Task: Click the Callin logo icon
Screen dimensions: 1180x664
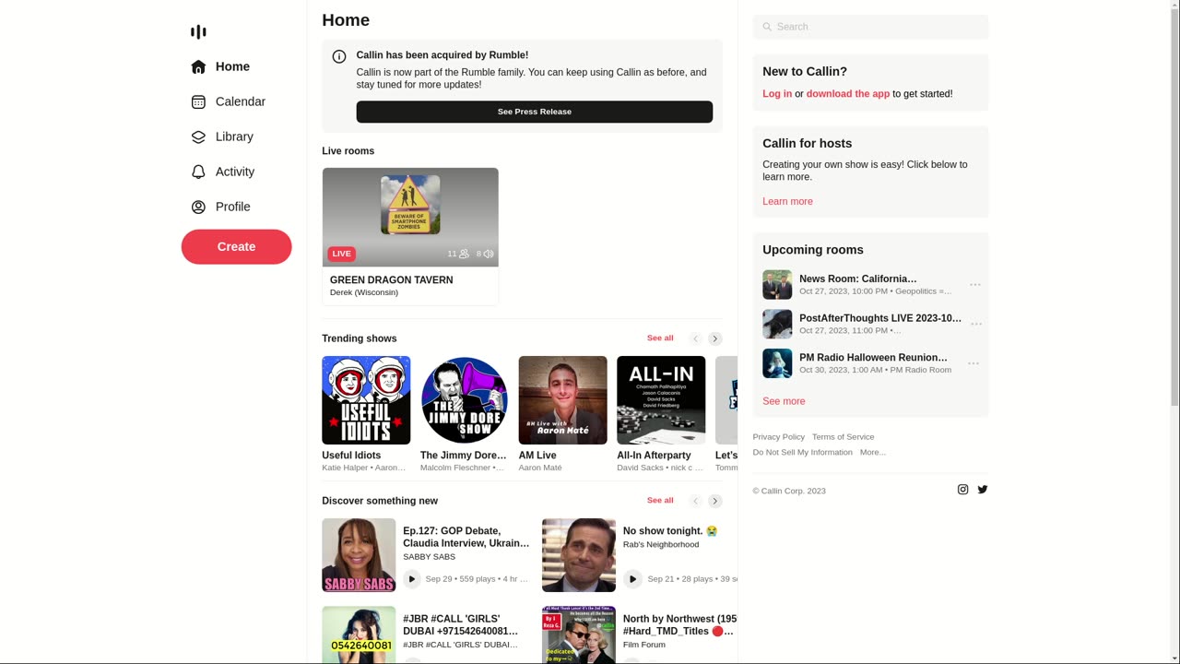Action: coord(198,32)
